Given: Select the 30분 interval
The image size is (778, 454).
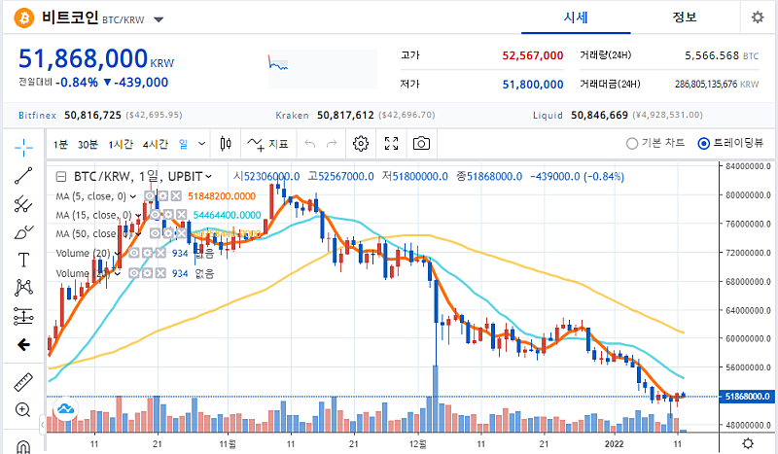Looking at the screenshot, I should click(x=88, y=145).
